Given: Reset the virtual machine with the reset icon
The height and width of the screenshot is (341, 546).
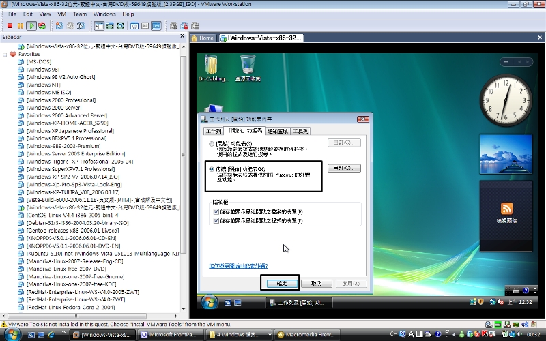Looking at the screenshot, I should pyautogui.click(x=42, y=26).
